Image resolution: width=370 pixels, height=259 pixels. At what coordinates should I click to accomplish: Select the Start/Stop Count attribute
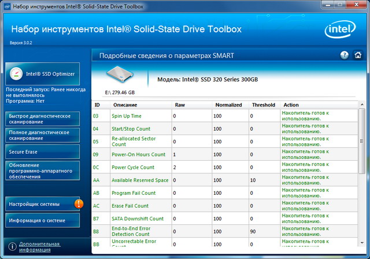click(131, 129)
